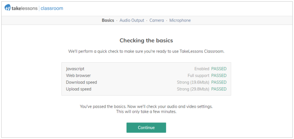Screen dimensions: 294x139
Task: Click PASSED in the Download speed row
Action: click(x=219, y=82)
